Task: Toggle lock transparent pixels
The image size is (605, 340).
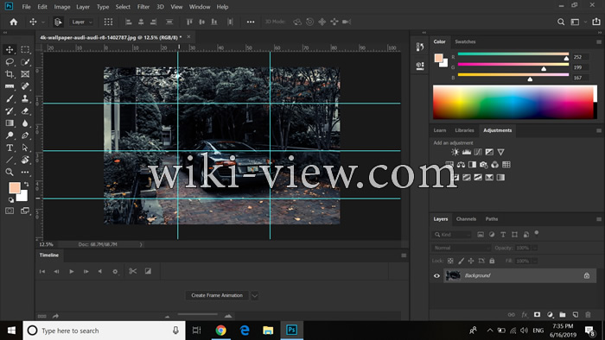Action: point(450,261)
